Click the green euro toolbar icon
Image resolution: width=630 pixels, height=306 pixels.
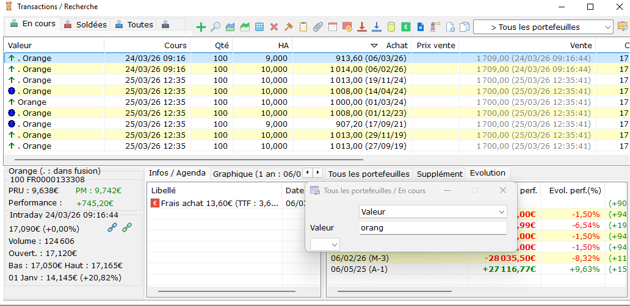point(406,27)
